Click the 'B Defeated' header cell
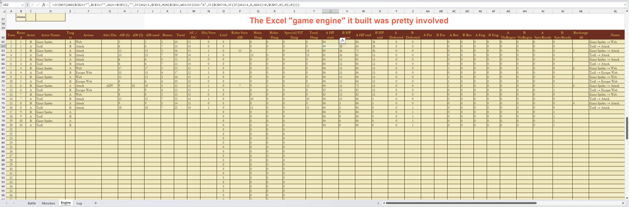The width and height of the screenshot is (629, 207). pyautogui.click(x=413, y=34)
